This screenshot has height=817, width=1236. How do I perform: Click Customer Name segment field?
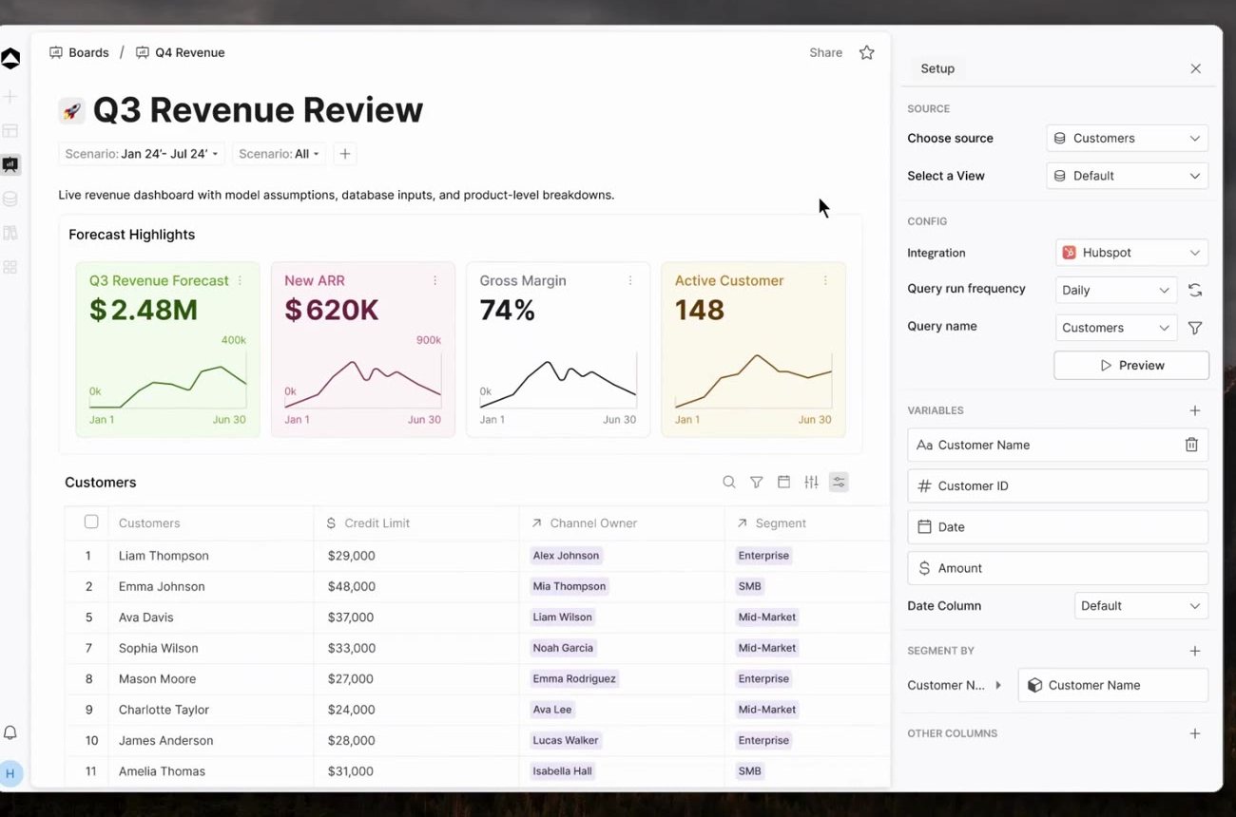click(1112, 685)
